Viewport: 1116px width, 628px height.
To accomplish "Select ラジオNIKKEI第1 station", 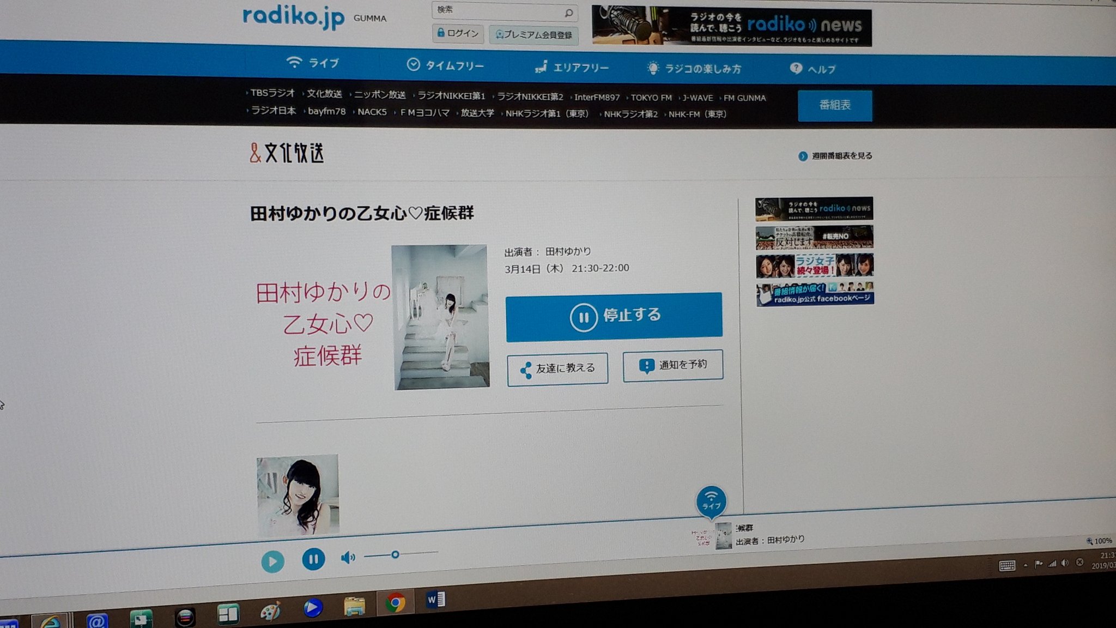I will point(451,96).
